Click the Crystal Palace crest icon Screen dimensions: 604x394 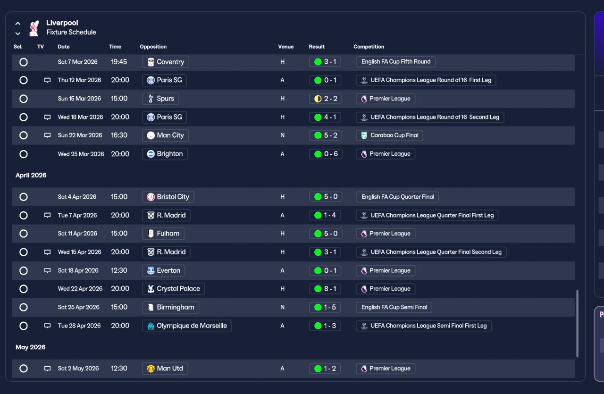[151, 289]
